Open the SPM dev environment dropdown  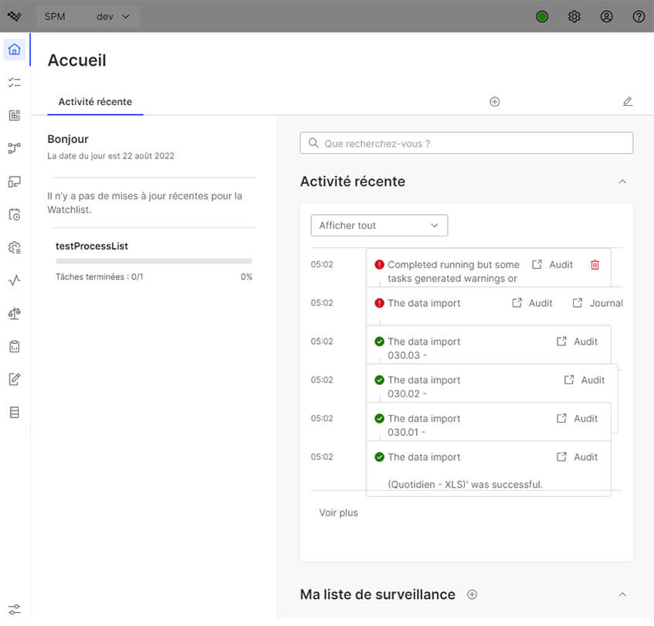pyautogui.click(x=87, y=16)
